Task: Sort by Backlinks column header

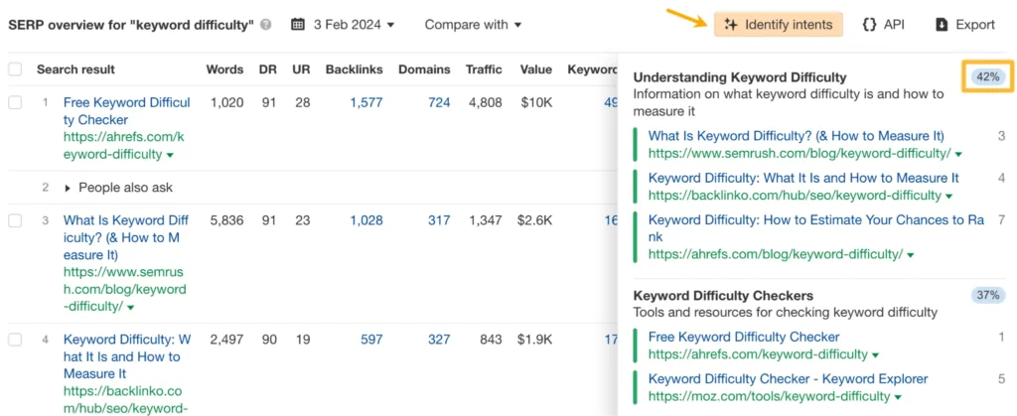Action: tap(355, 69)
